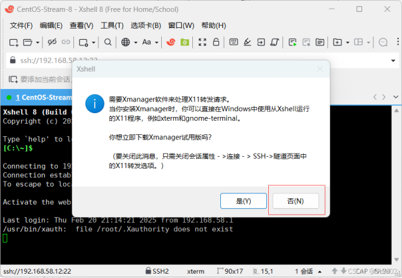Expand the new tab group dropdown
402x278 pixels.
tap(348, 42)
